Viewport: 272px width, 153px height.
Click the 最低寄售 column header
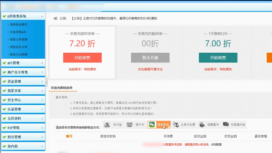point(261,136)
